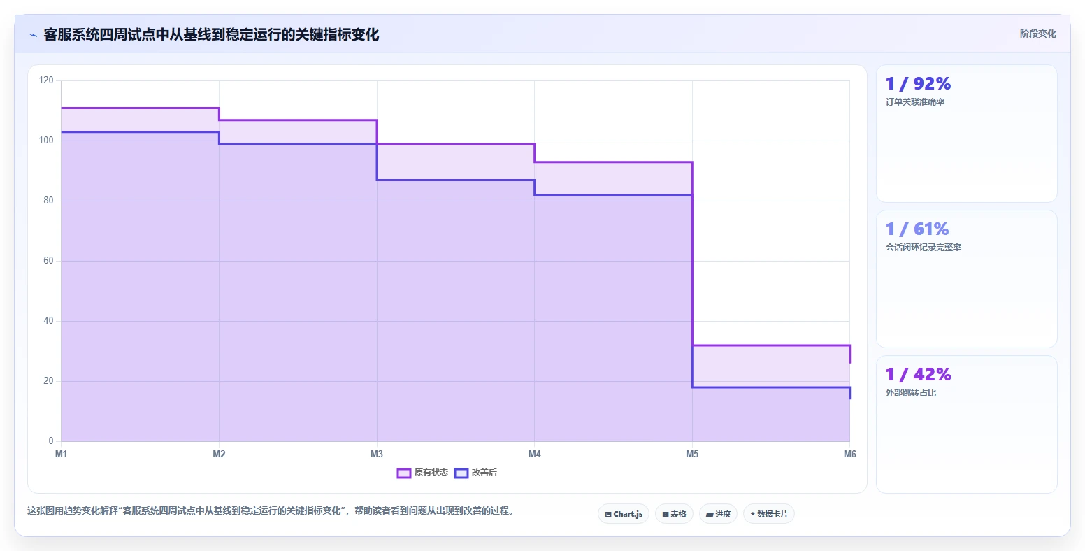Click the Chart.js tag pill
Viewport: 1085px width, 551px height.
click(x=624, y=514)
